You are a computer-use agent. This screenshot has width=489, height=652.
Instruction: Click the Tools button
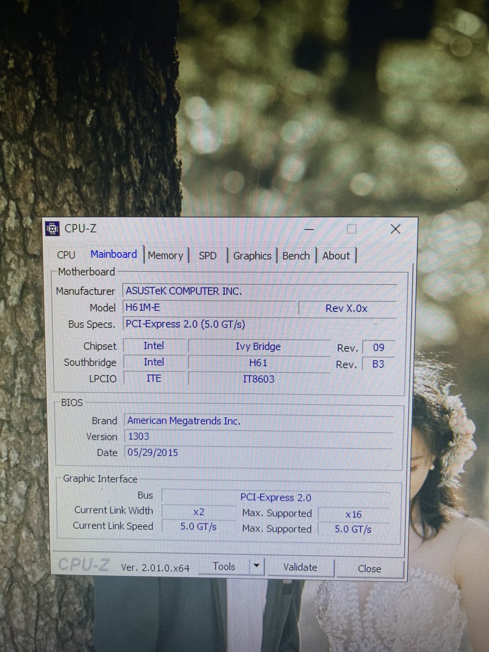point(224,567)
